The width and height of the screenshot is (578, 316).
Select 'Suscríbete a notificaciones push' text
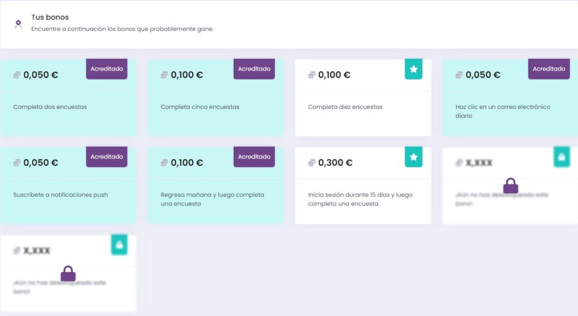click(60, 195)
